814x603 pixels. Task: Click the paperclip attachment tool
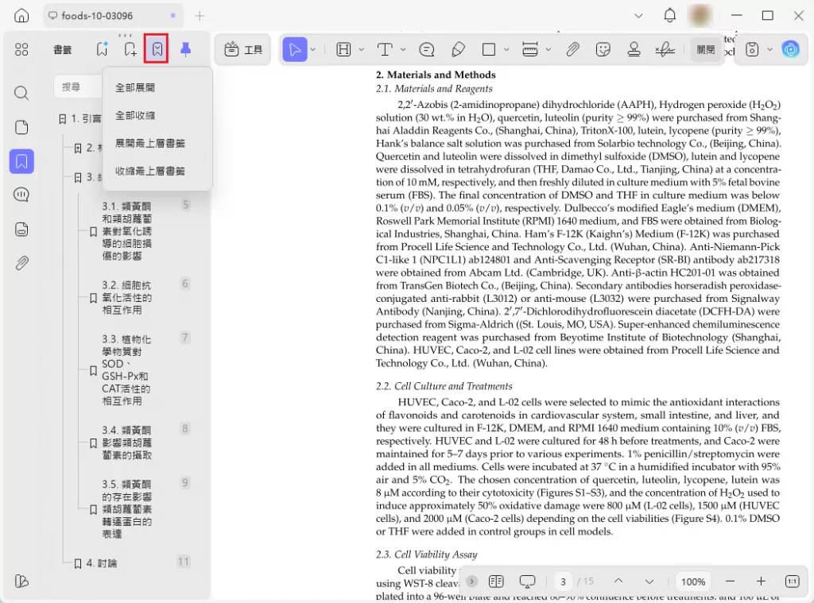click(x=572, y=49)
